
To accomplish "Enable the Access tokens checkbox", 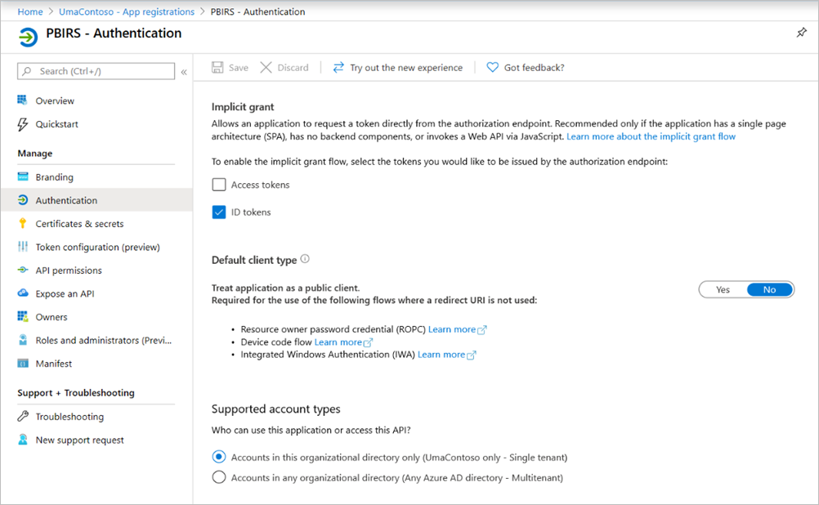I will [218, 184].
